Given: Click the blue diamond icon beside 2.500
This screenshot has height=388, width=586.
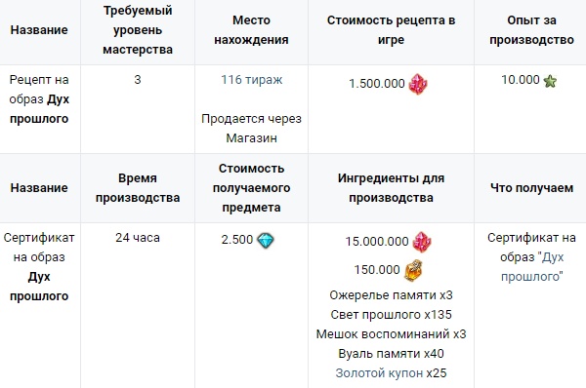Looking at the screenshot, I should pyautogui.click(x=266, y=241).
